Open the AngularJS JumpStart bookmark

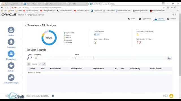click(x=31, y=11)
